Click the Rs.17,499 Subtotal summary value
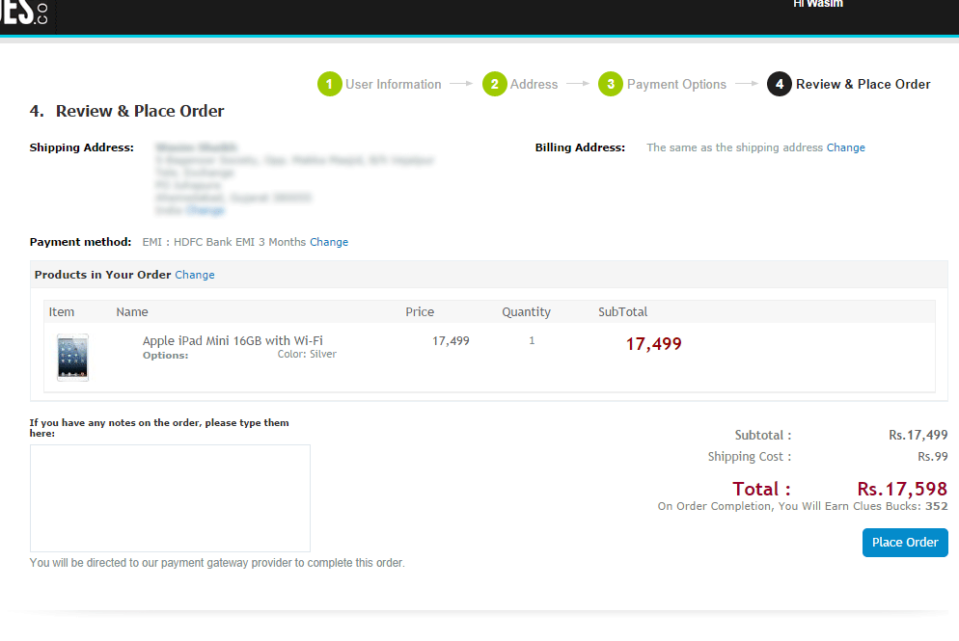 coord(918,435)
